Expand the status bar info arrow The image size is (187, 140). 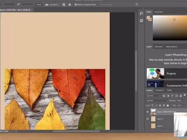click(x=16, y=131)
